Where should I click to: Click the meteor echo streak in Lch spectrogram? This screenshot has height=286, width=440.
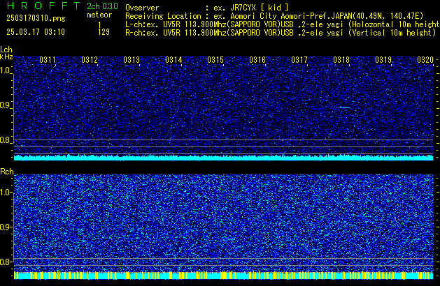click(342, 107)
